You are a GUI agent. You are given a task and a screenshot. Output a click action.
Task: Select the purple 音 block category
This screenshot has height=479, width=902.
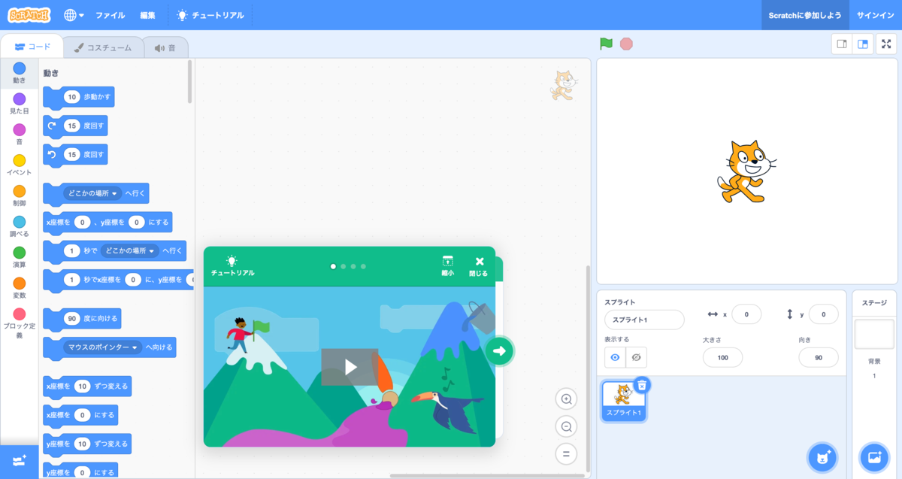tap(19, 135)
